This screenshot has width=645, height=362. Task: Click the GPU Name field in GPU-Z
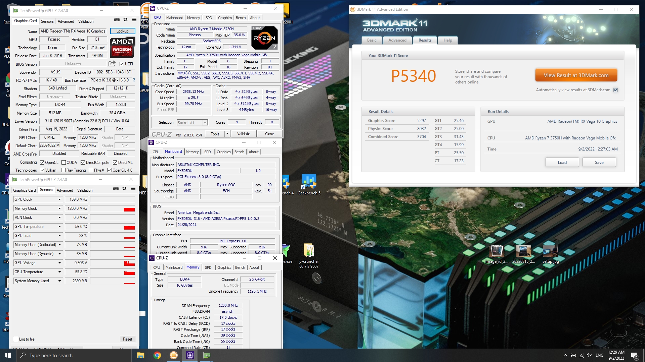(73, 31)
